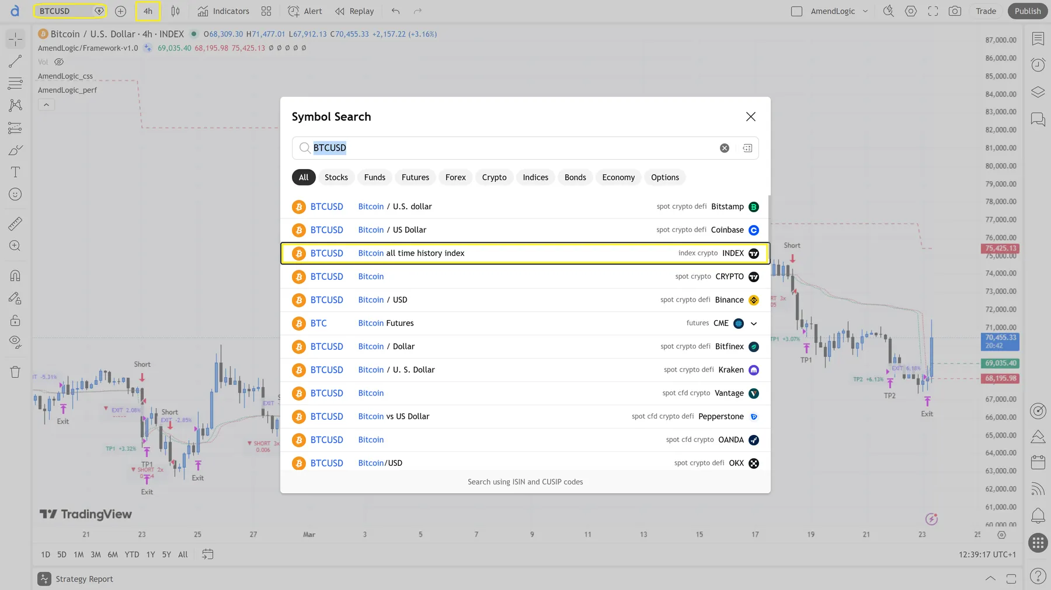Viewport: 1051px width, 590px height.
Task: Activate the zoom in tool
Action: 15,245
